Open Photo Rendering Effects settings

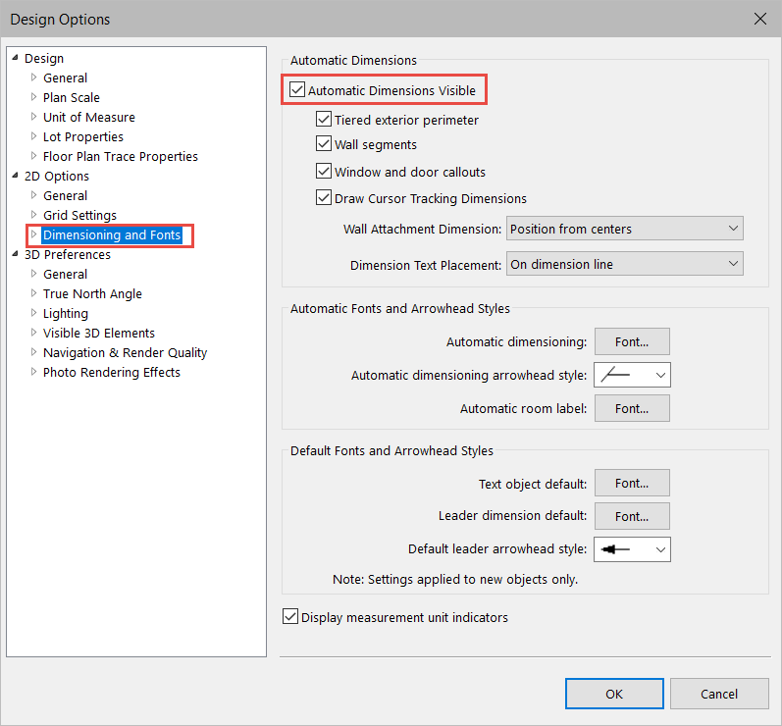coord(112,372)
